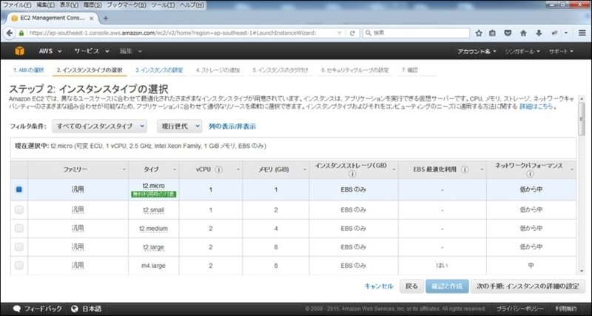
Task: Click the Pocket save icon
Action: (x=508, y=33)
